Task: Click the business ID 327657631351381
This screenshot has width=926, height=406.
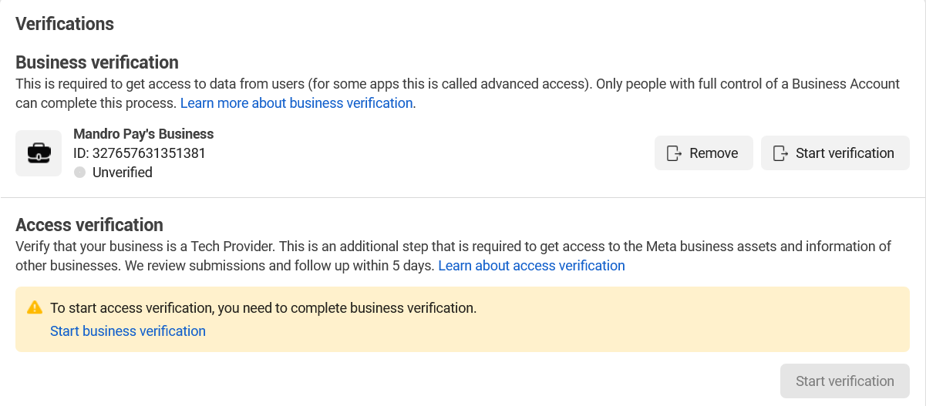Action: click(140, 153)
